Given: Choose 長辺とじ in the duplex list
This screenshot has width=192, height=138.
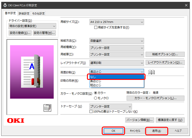Looking at the screenshot, I should pos(117,81).
